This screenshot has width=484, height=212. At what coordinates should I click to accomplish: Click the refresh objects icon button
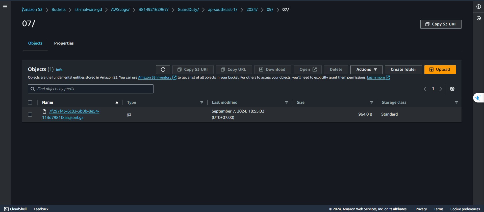163,69
